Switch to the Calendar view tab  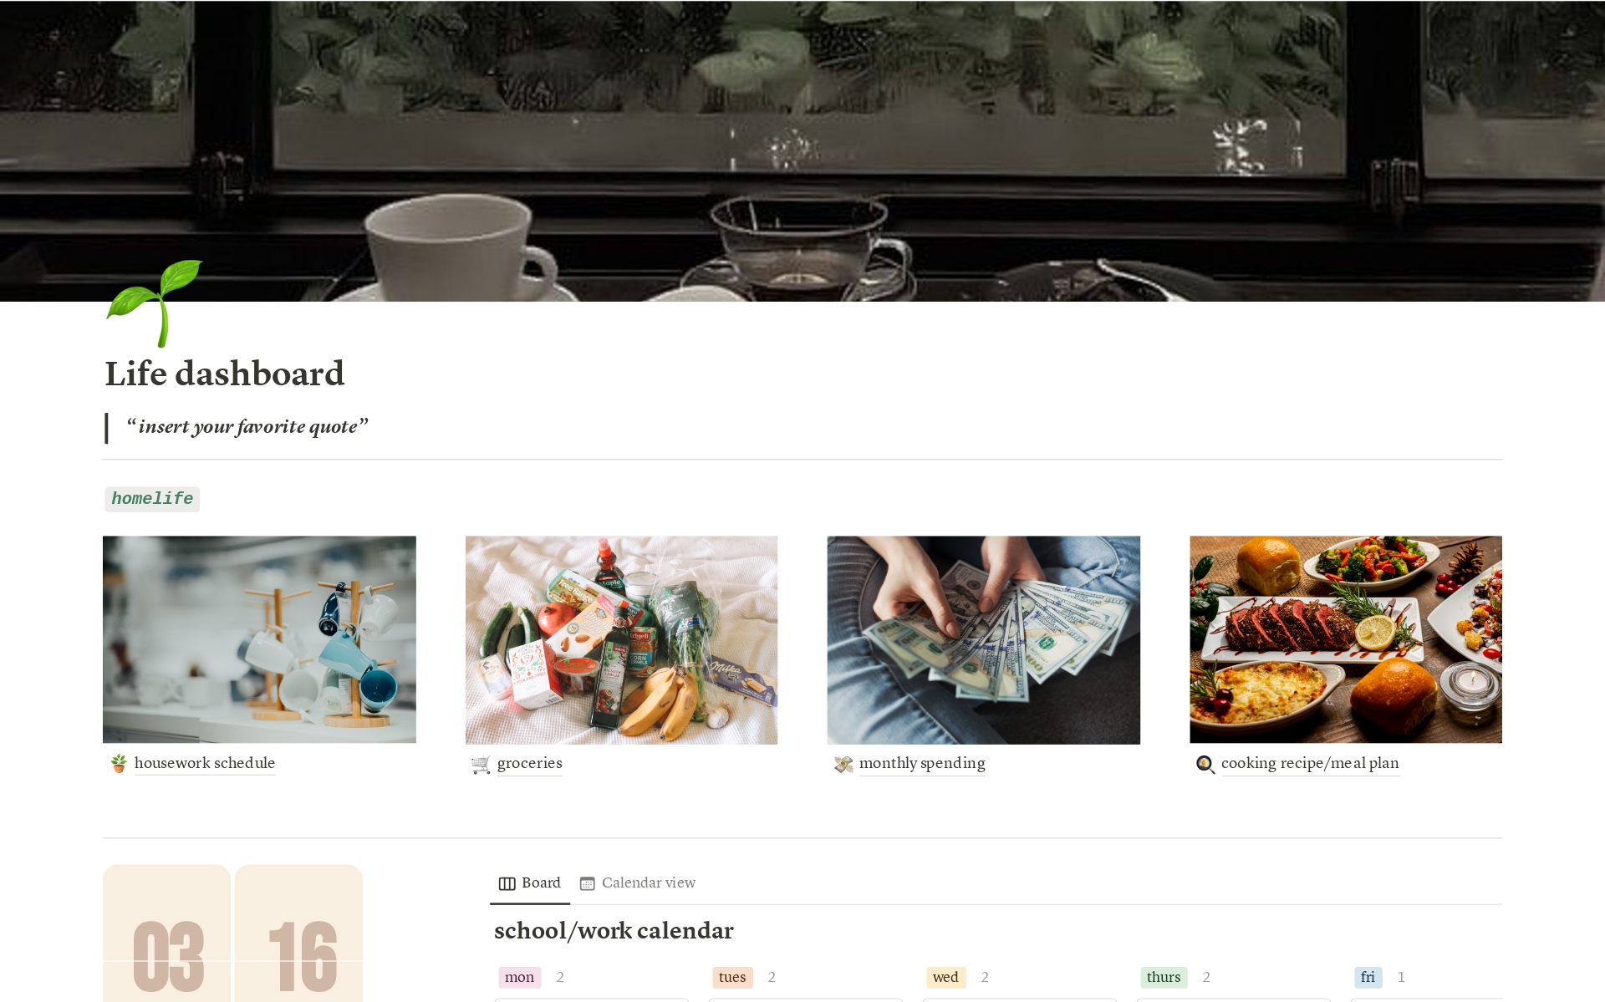point(638,883)
